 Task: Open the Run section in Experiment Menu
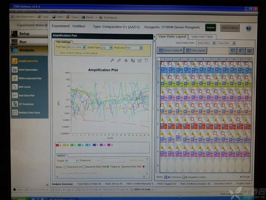pyautogui.click(x=30, y=42)
